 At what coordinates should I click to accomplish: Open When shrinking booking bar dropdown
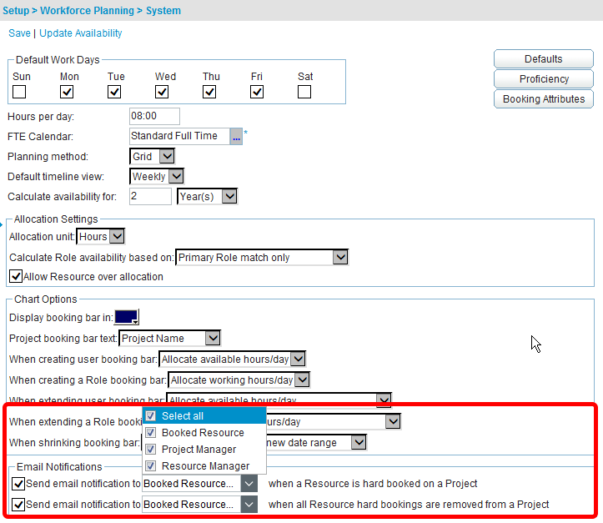[x=359, y=442]
